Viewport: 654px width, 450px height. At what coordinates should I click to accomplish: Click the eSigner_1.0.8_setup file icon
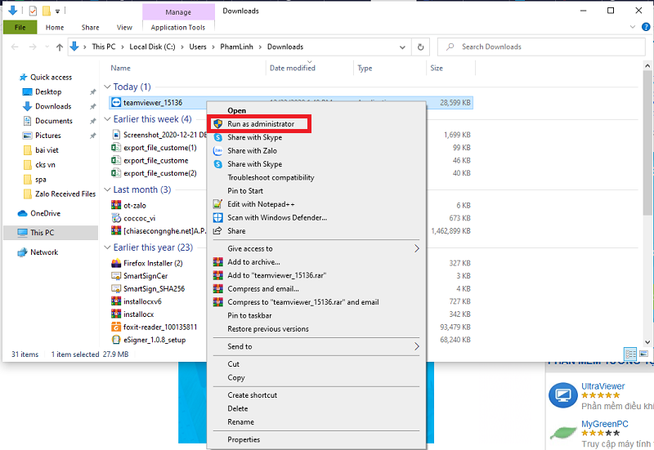click(x=116, y=340)
